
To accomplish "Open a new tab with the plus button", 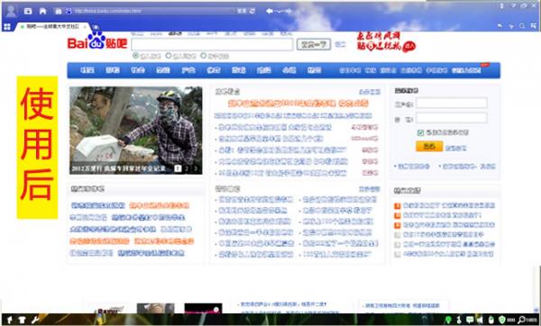I will (x=96, y=27).
